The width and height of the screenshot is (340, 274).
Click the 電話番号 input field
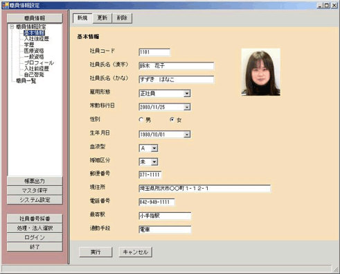(x=156, y=202)
